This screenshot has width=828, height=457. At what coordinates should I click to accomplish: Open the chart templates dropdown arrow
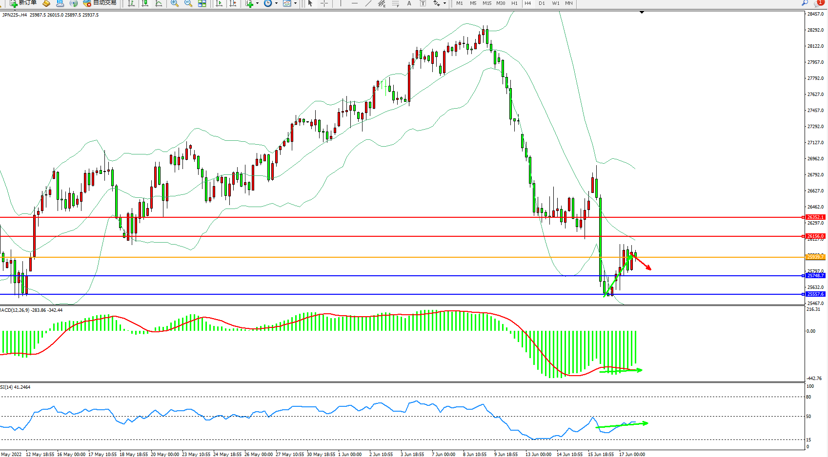[x=295, y=3]
